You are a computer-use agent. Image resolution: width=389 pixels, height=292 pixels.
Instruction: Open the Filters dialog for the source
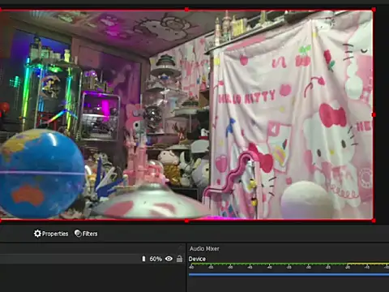(86, 234)
